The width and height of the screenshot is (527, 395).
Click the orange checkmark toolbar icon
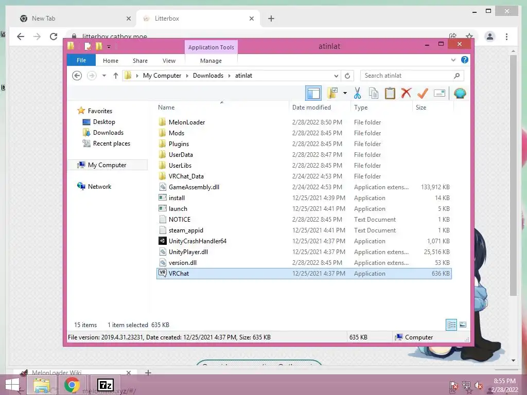(423, 93)
